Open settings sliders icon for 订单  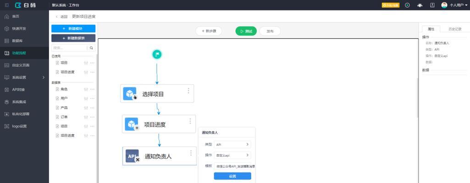[x=86, y=117]
